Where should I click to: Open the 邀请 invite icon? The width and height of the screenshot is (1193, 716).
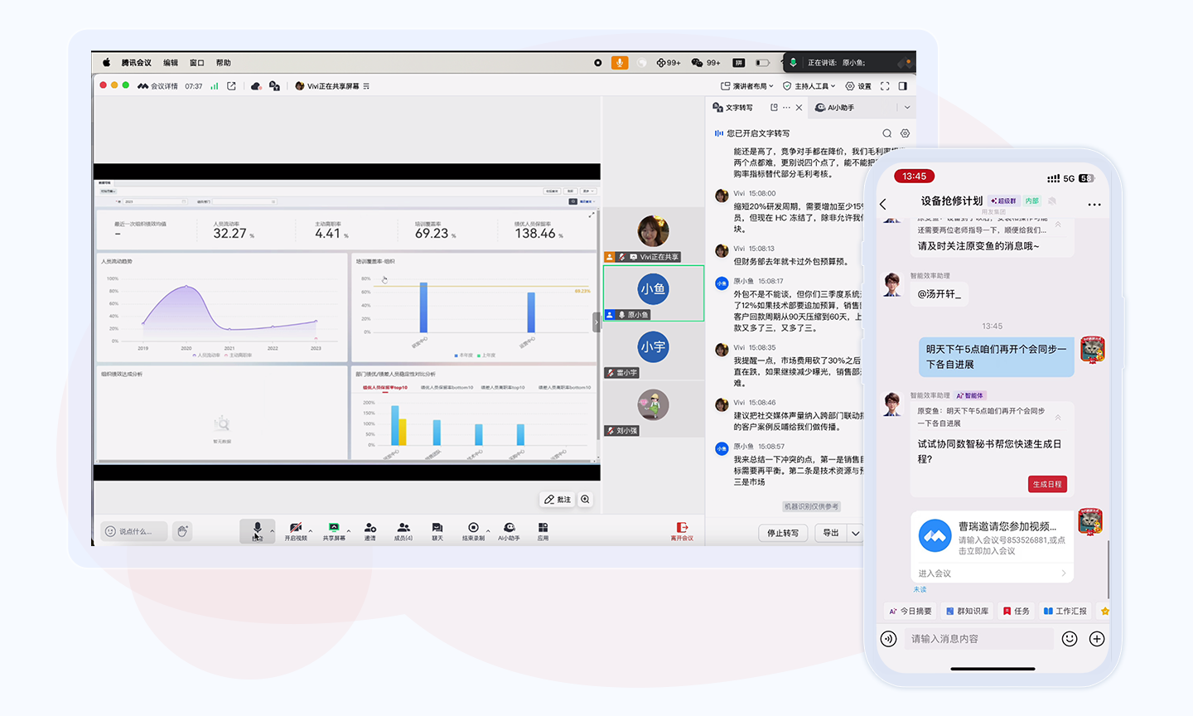coord(370,530)
